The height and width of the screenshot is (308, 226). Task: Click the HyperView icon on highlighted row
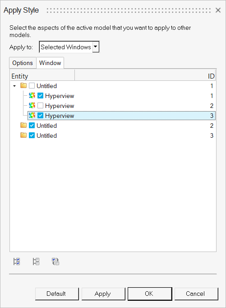click(x=32, y=116)
